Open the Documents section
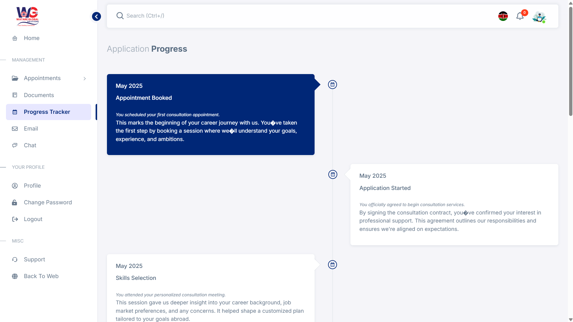Viewport: 573px width, 322px height. (39, 95)
